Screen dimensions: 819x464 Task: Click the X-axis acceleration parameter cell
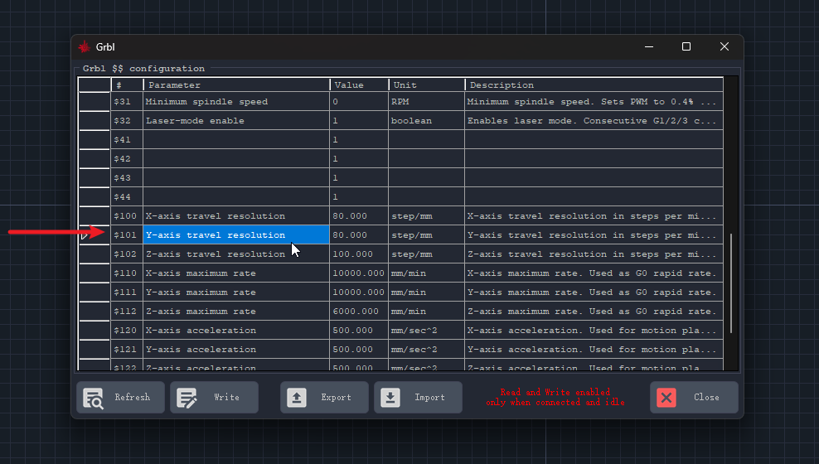(x=236, y=331)
